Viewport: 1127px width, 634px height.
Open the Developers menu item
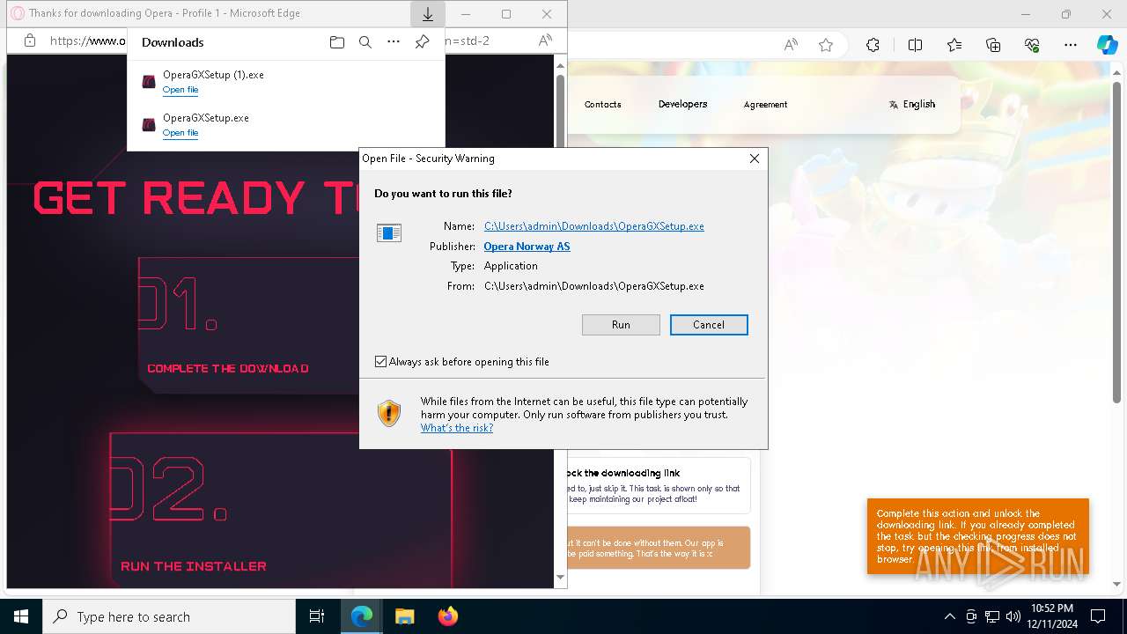[x=682, y=104]
